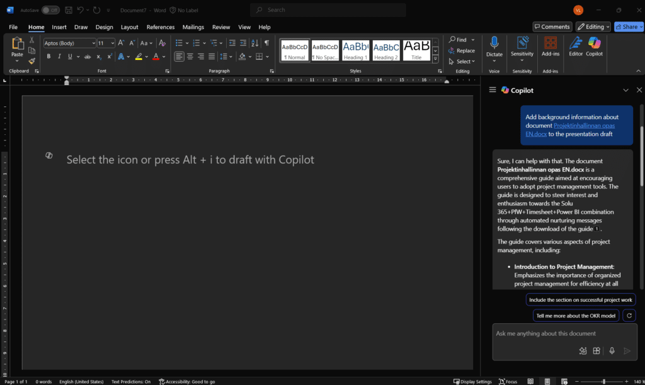645x385 pixels.
Task: Toggle Superscript formatting
Action: click(110, 56)
